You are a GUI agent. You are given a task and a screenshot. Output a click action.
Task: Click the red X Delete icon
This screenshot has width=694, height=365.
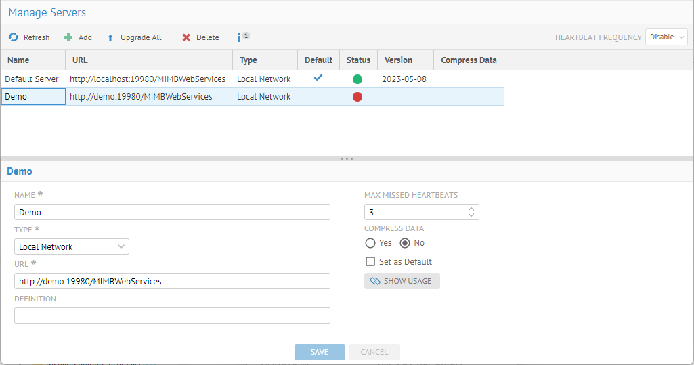click(186, 37)
